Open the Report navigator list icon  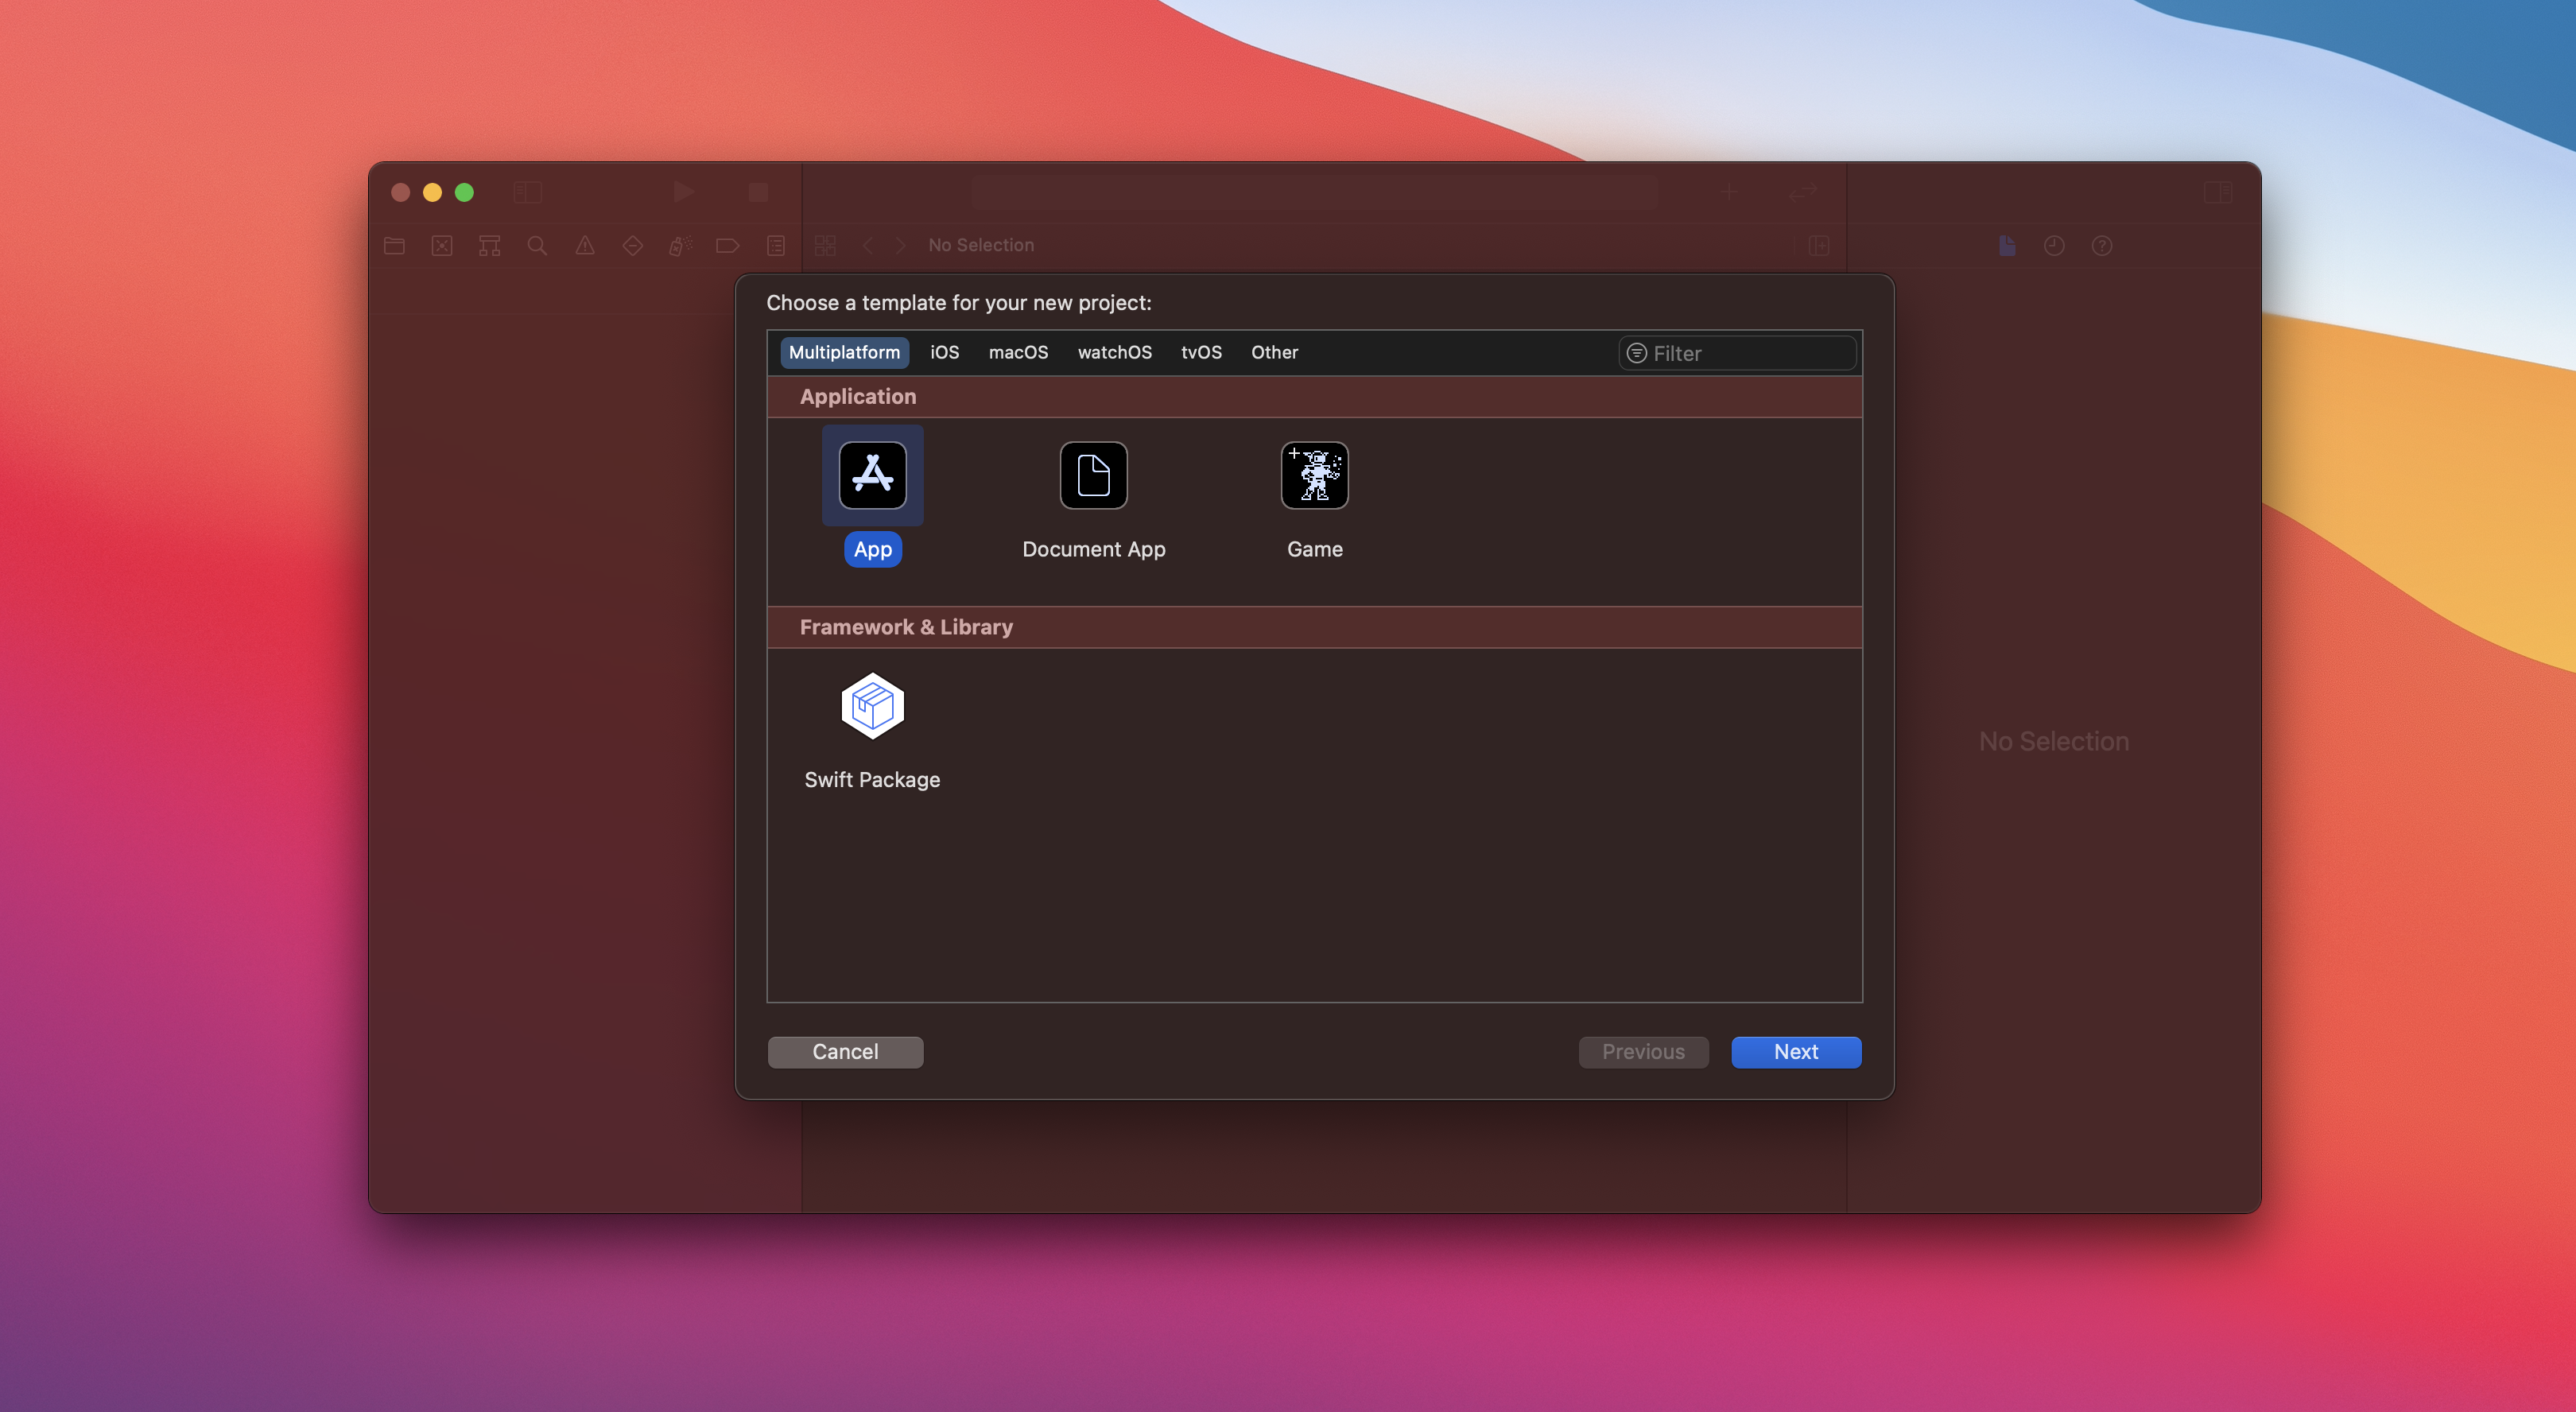776,245
